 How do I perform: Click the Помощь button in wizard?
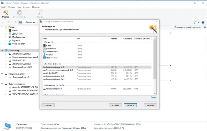click(48, 105)
